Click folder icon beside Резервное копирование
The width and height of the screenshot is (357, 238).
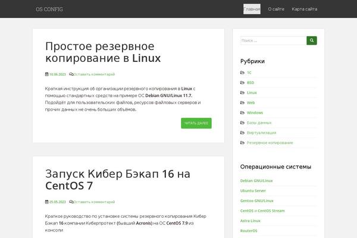click(242, 143)
